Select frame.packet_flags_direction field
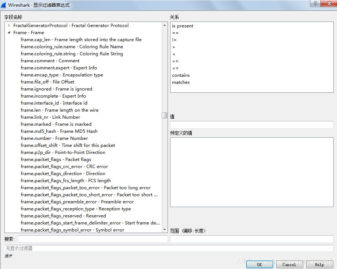This screenshot has width=337, height=269. [x=63, y=174]
